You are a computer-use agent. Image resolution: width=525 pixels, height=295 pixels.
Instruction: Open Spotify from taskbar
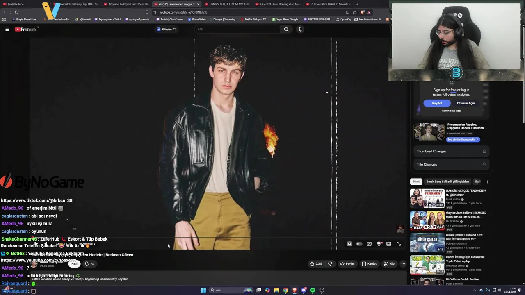tap(313, 290)
